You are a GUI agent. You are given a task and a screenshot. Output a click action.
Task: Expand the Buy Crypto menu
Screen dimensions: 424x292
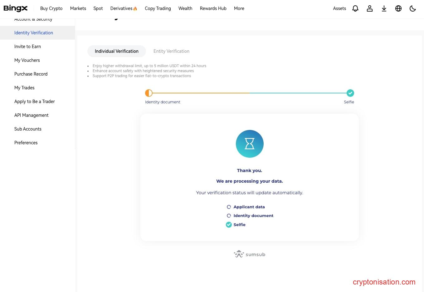tap(51, 8)
